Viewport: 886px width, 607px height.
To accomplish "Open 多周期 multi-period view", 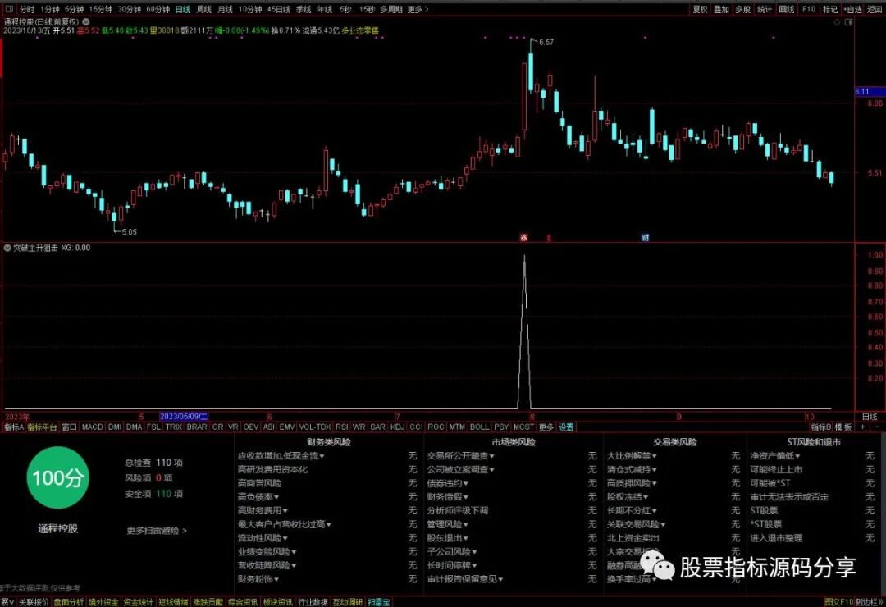I will [x=391, y=10].
